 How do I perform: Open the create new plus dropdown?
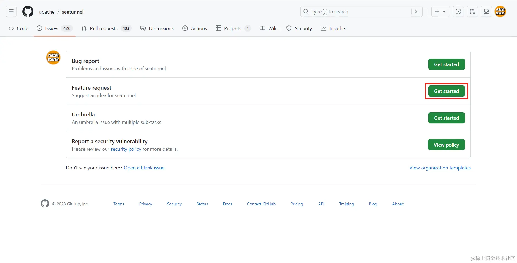tap(440, 11)
